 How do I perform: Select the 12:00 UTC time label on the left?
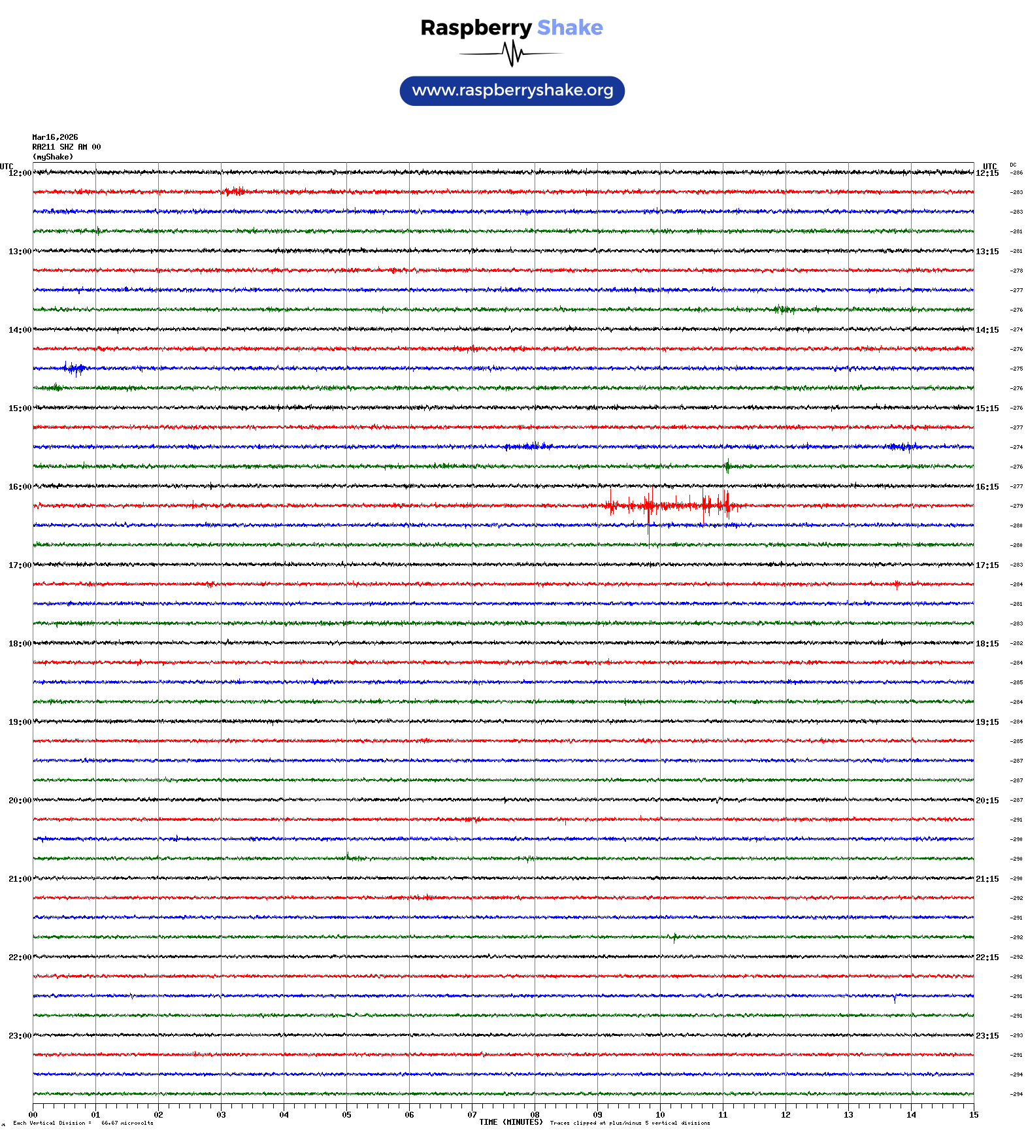20,173
